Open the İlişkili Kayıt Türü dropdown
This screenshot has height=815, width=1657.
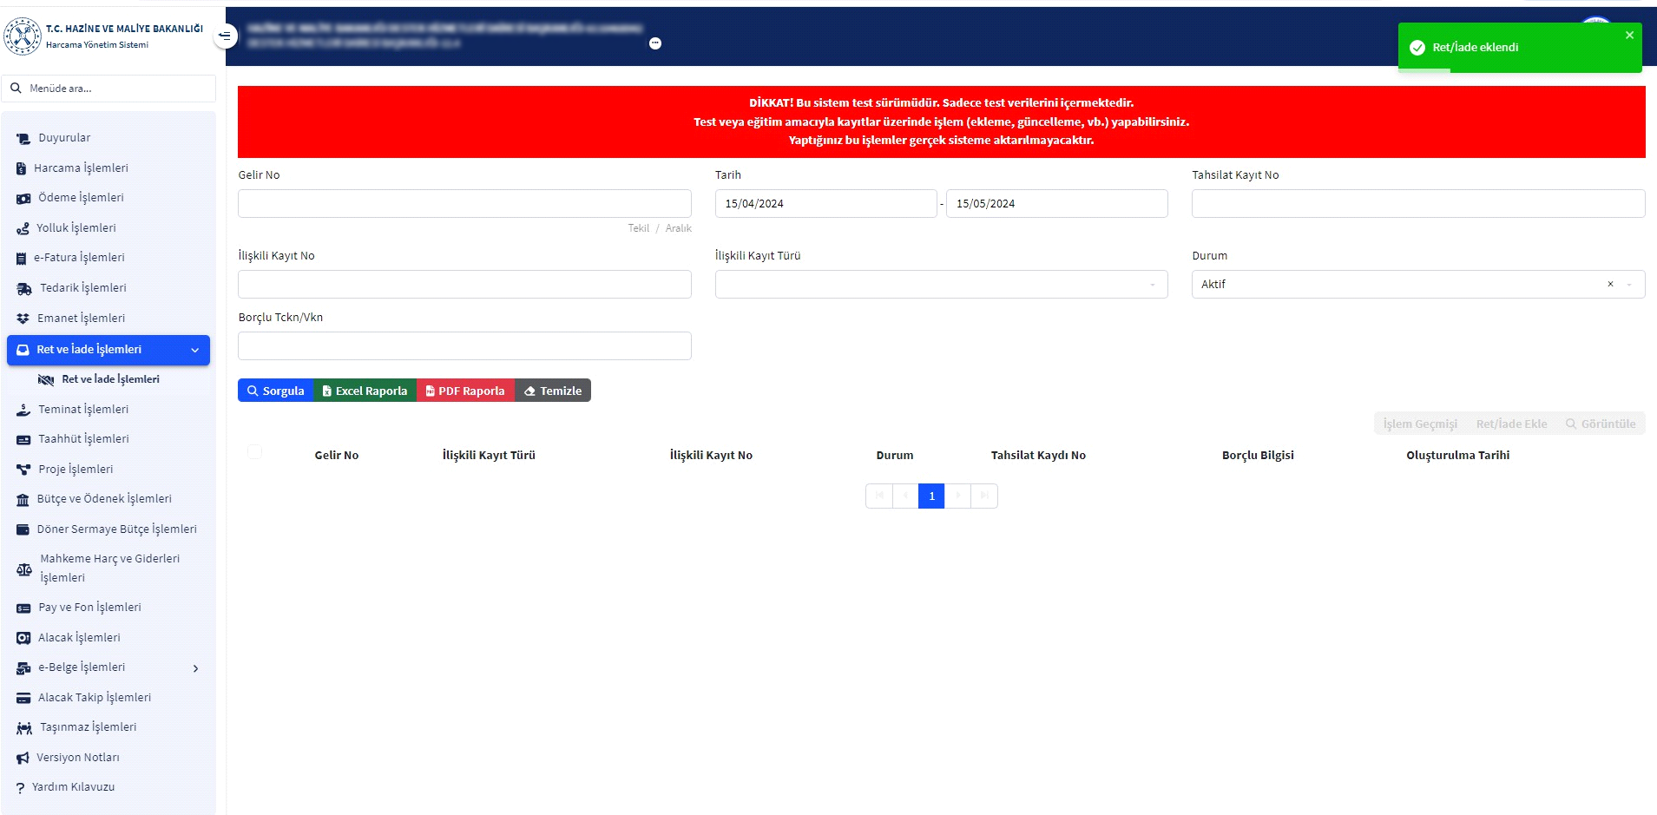(x=941, y=285)
